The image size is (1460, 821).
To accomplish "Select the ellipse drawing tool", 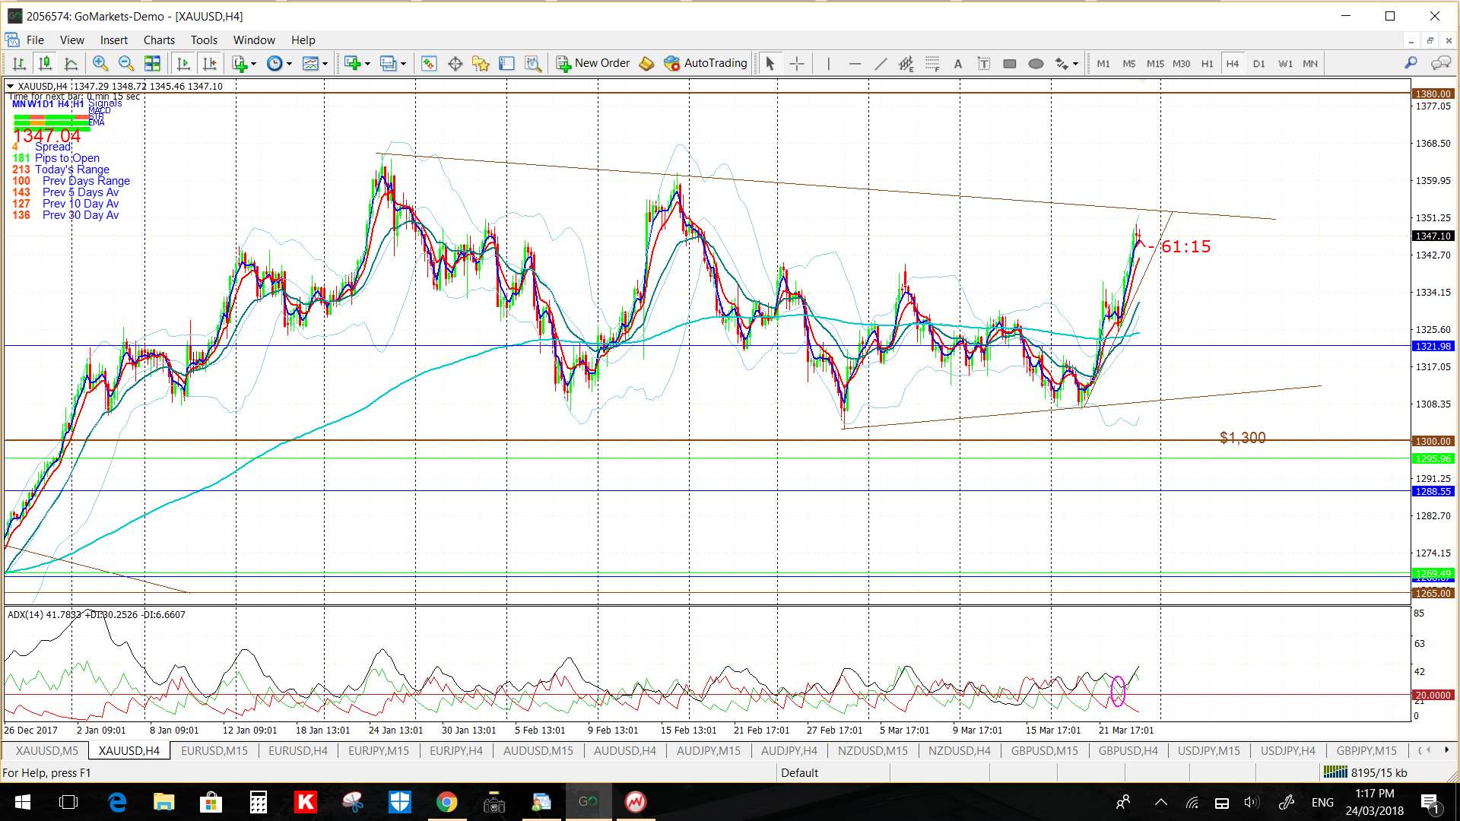I will point(1036,64).
